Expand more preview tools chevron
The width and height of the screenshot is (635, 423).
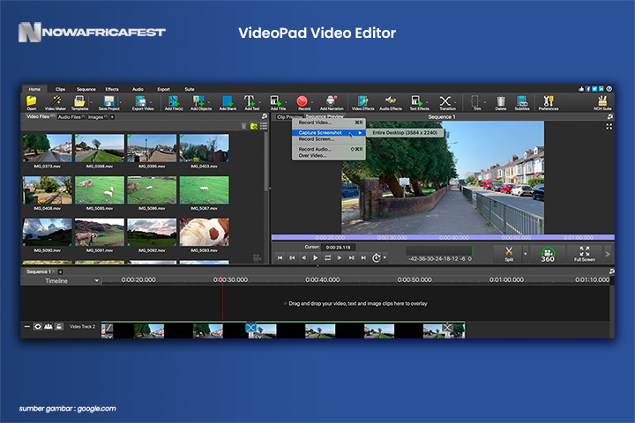[608, 254]
